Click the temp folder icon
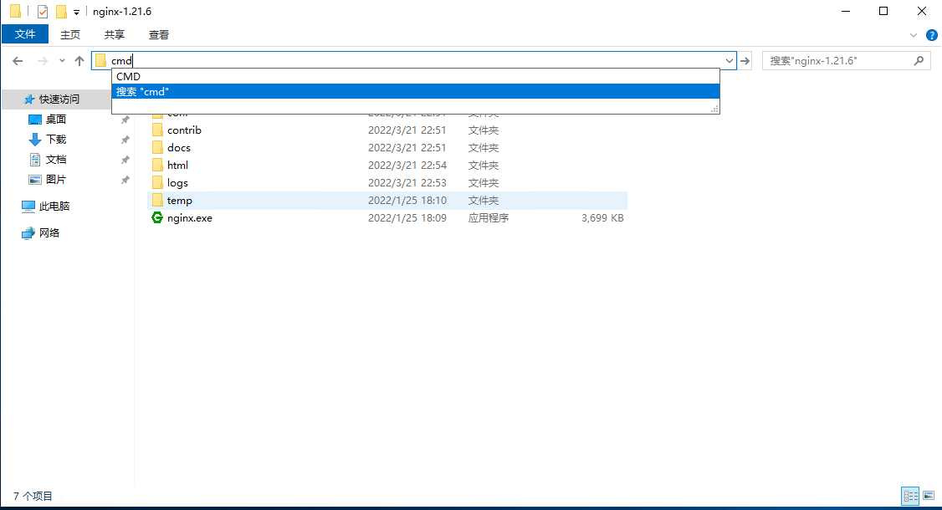Screen dimensions: 942x510 (157, 200)
